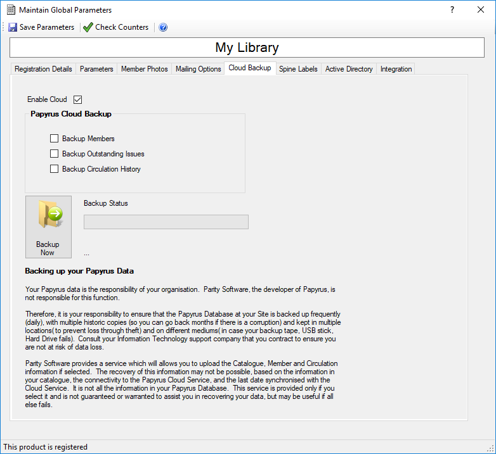Click the Save Parameters floppy disk icon
The width and height of the screenshot is (496, 454).
point(13,27)
